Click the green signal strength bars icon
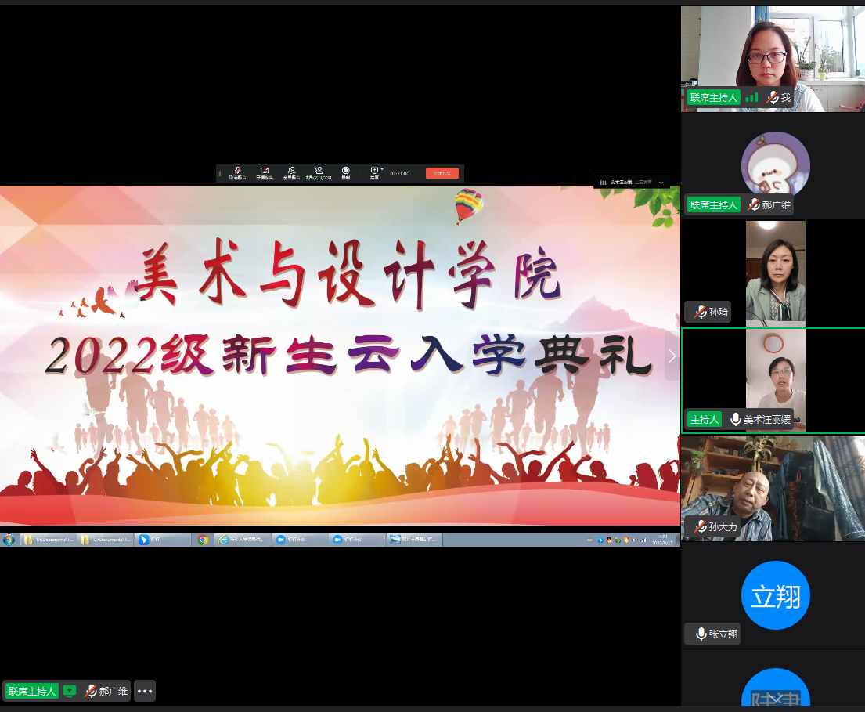Screen dimensions: 865x712 (751, 98)
